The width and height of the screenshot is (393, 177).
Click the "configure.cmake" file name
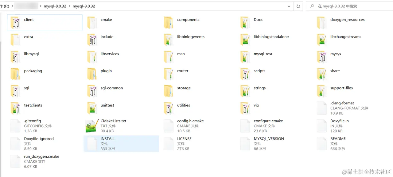268,121
